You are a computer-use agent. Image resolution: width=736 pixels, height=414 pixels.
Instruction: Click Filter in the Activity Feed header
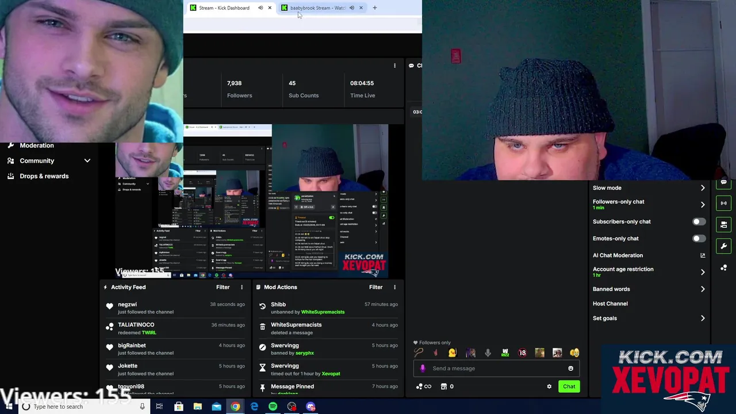click(223, 287)
